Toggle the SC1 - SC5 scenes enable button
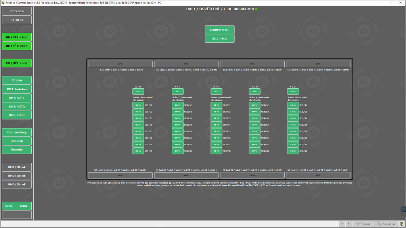Screen dimensions: 406x228 coord(219,38)
